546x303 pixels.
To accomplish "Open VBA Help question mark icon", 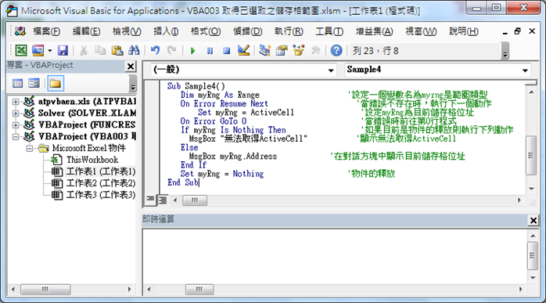I will point(336,51).
